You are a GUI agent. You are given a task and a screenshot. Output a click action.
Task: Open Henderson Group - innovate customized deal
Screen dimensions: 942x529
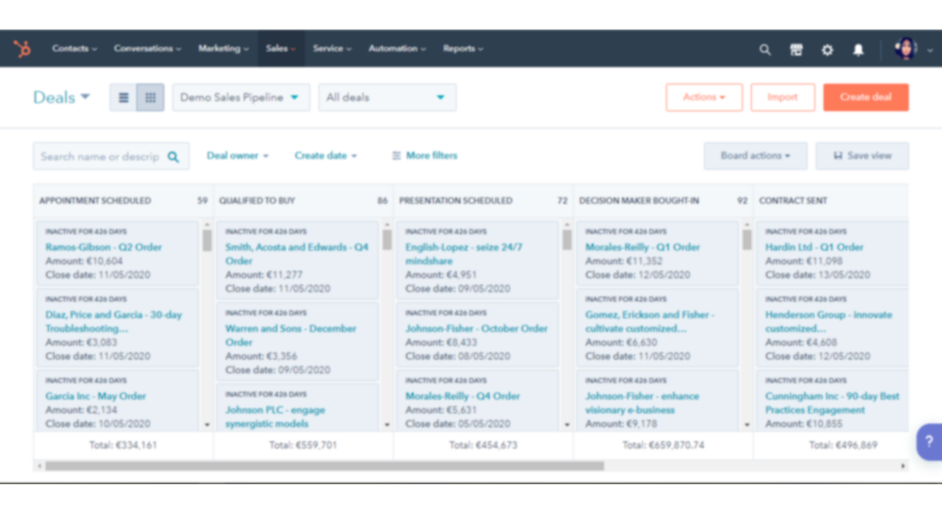828,321
